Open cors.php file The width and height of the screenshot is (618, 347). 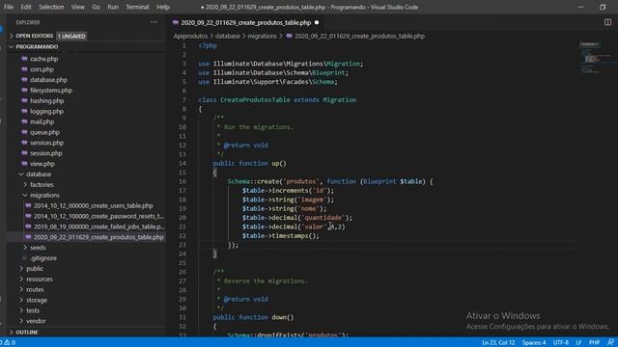42,69
